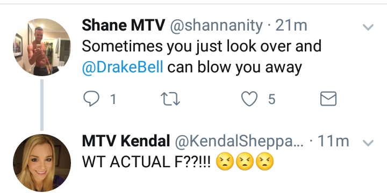Expand options chevron on Shane MTV's tweet
The image size is (387, 193).
(x=368, y=27)
